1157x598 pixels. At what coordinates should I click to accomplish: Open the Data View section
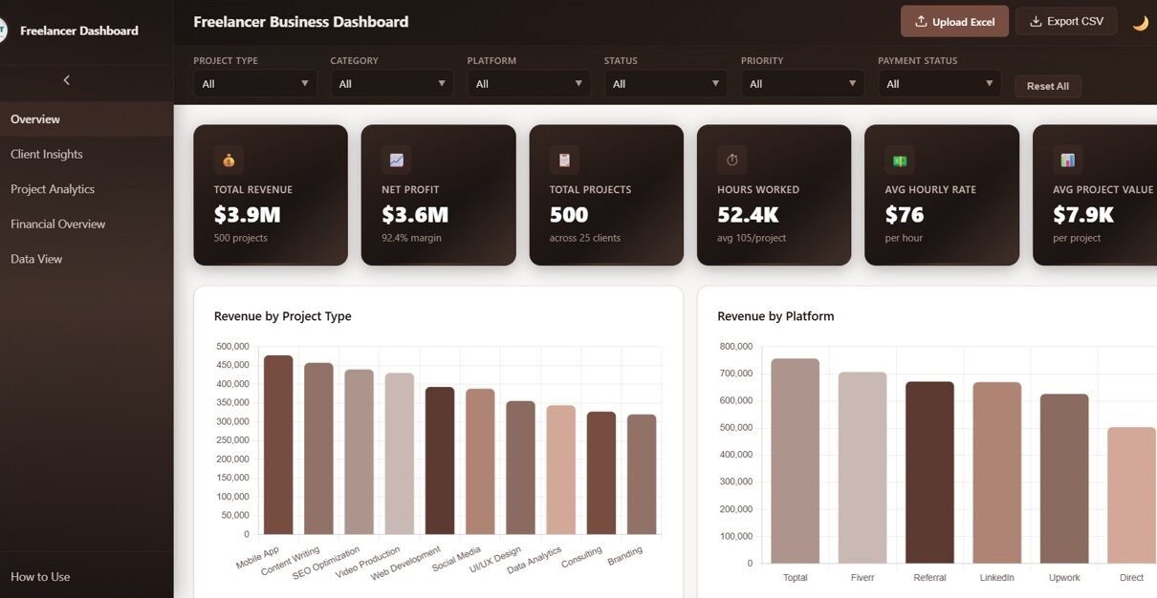coord(36,259)
